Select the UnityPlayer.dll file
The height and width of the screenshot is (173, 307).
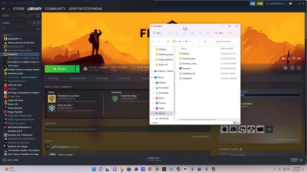[x=188, y=74]
